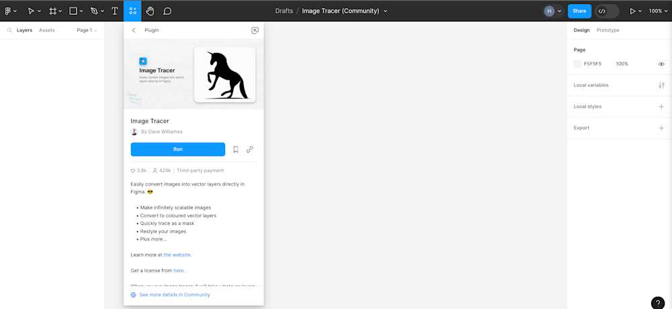Expand the Move tools dropdown arrow
This screenshot has height=309, width=672.
tap(40, 11)
